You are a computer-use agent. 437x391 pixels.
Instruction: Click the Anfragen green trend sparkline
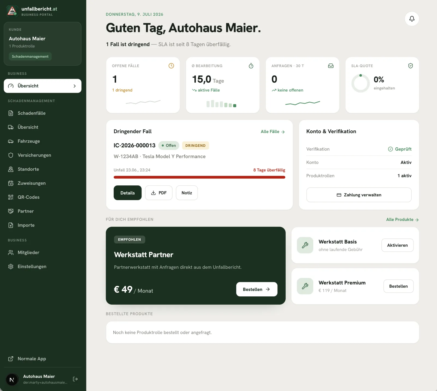(303, 103)
